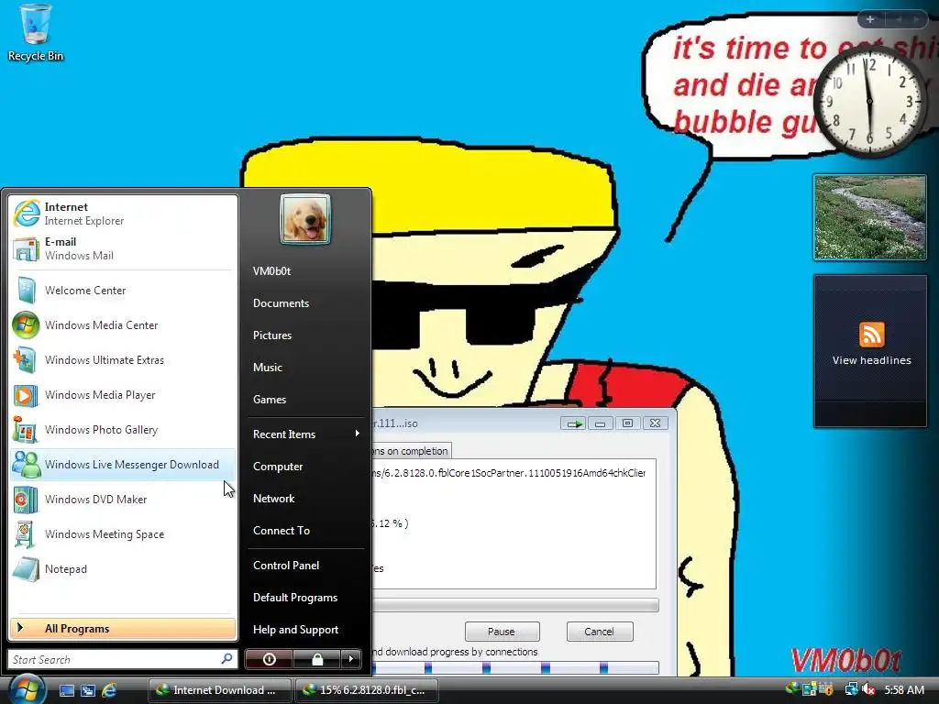Open Games from Start menu
Screen dimensions: 939x704
pyautogui.click(x=270, y=400)
